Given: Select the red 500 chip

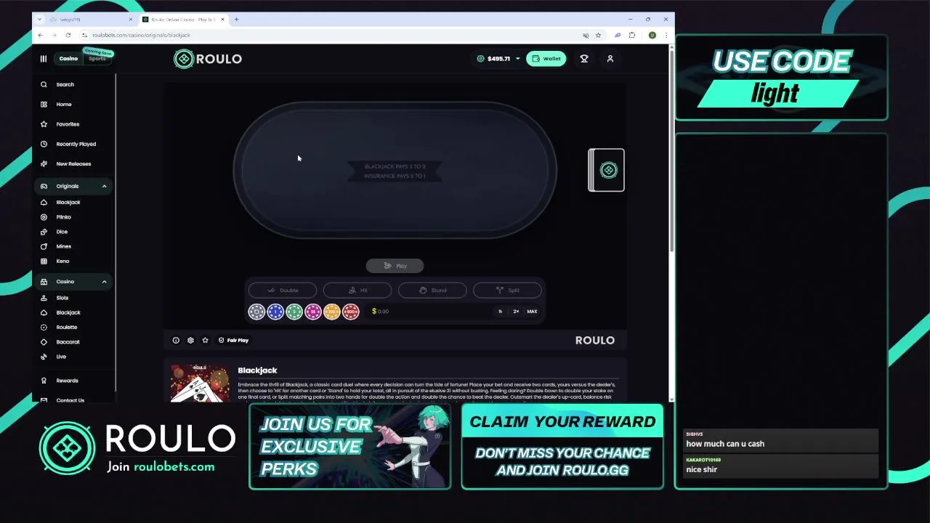Looking at the screenshot, I should point(351,312).
